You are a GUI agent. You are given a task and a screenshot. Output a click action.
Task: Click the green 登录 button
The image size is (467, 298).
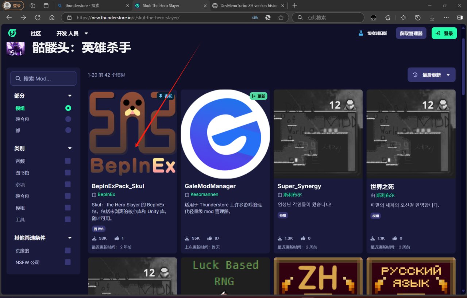[444, 33]
